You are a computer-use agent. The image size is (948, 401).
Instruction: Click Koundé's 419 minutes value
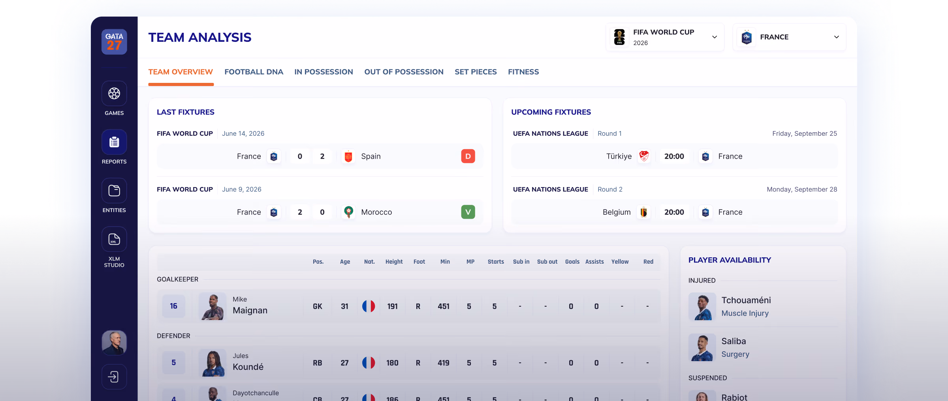(x=444, y=363)
